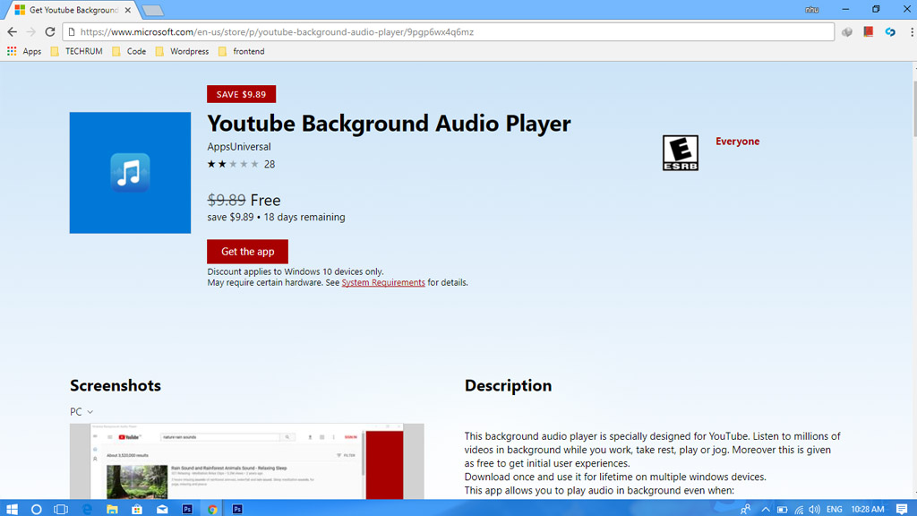Click the ESRB rating badge
Viewport: 917px width, 516px height.
[681, 152]
